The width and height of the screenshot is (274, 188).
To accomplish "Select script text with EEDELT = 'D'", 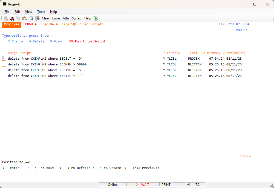I will point(45,59).
